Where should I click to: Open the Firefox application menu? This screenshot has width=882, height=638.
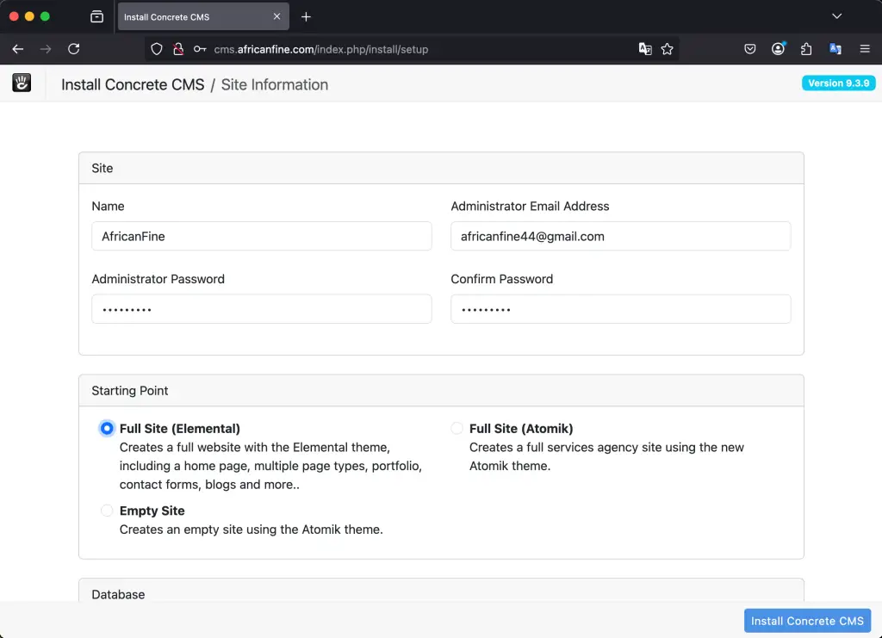click(x=865, y=49)
